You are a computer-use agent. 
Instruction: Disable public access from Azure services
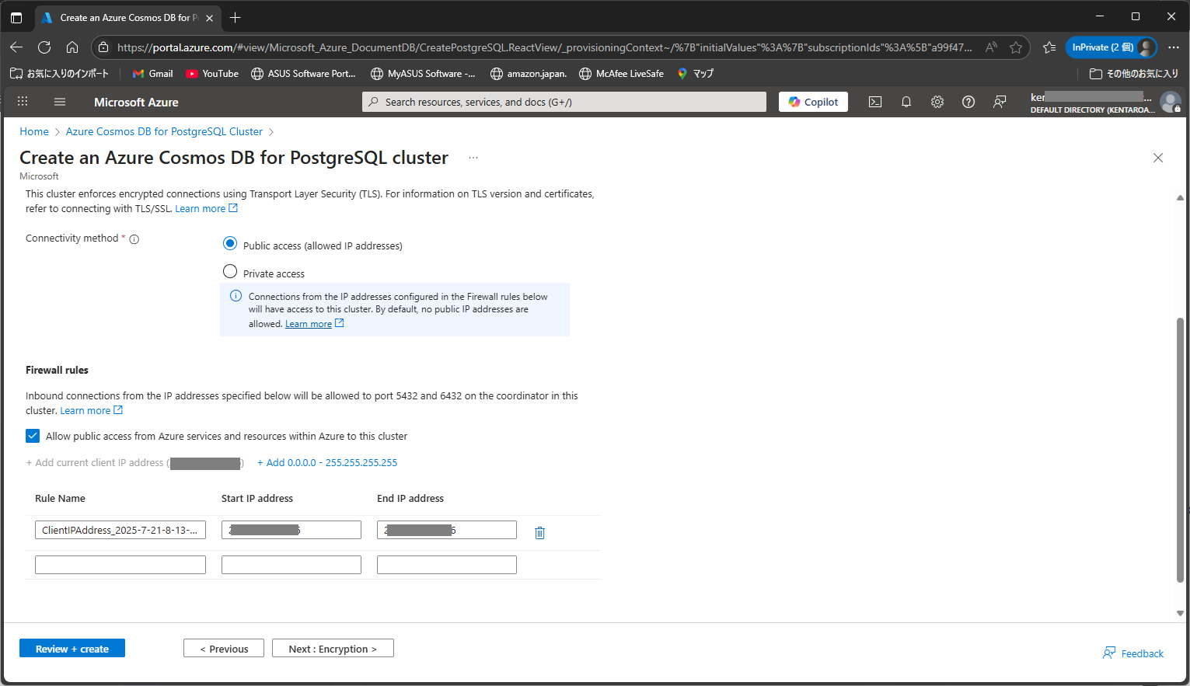click(32, 436)
